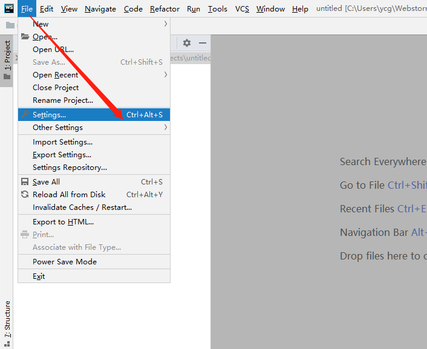Choose Open URL... menu entry
Image resolution: width=427 pixels, height=349 pixels.
[94, 50]
